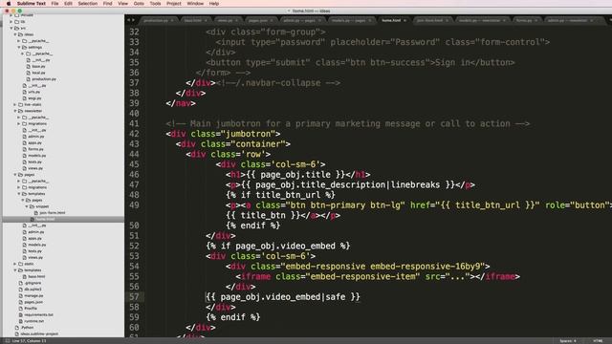Expand the static folder arrow
Image resolution: width=612 pixels, height=344 pixels.
click(x=15, y=264)
